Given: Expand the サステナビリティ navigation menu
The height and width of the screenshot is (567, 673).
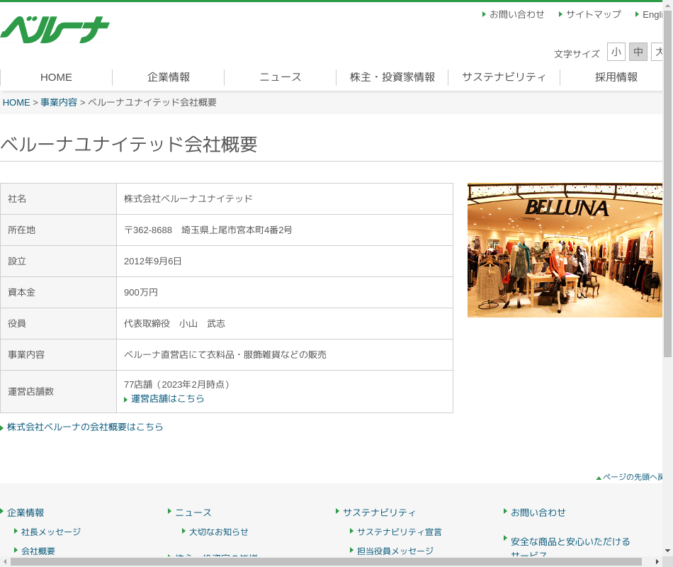Looking at the screenshot, I should 504,77.
